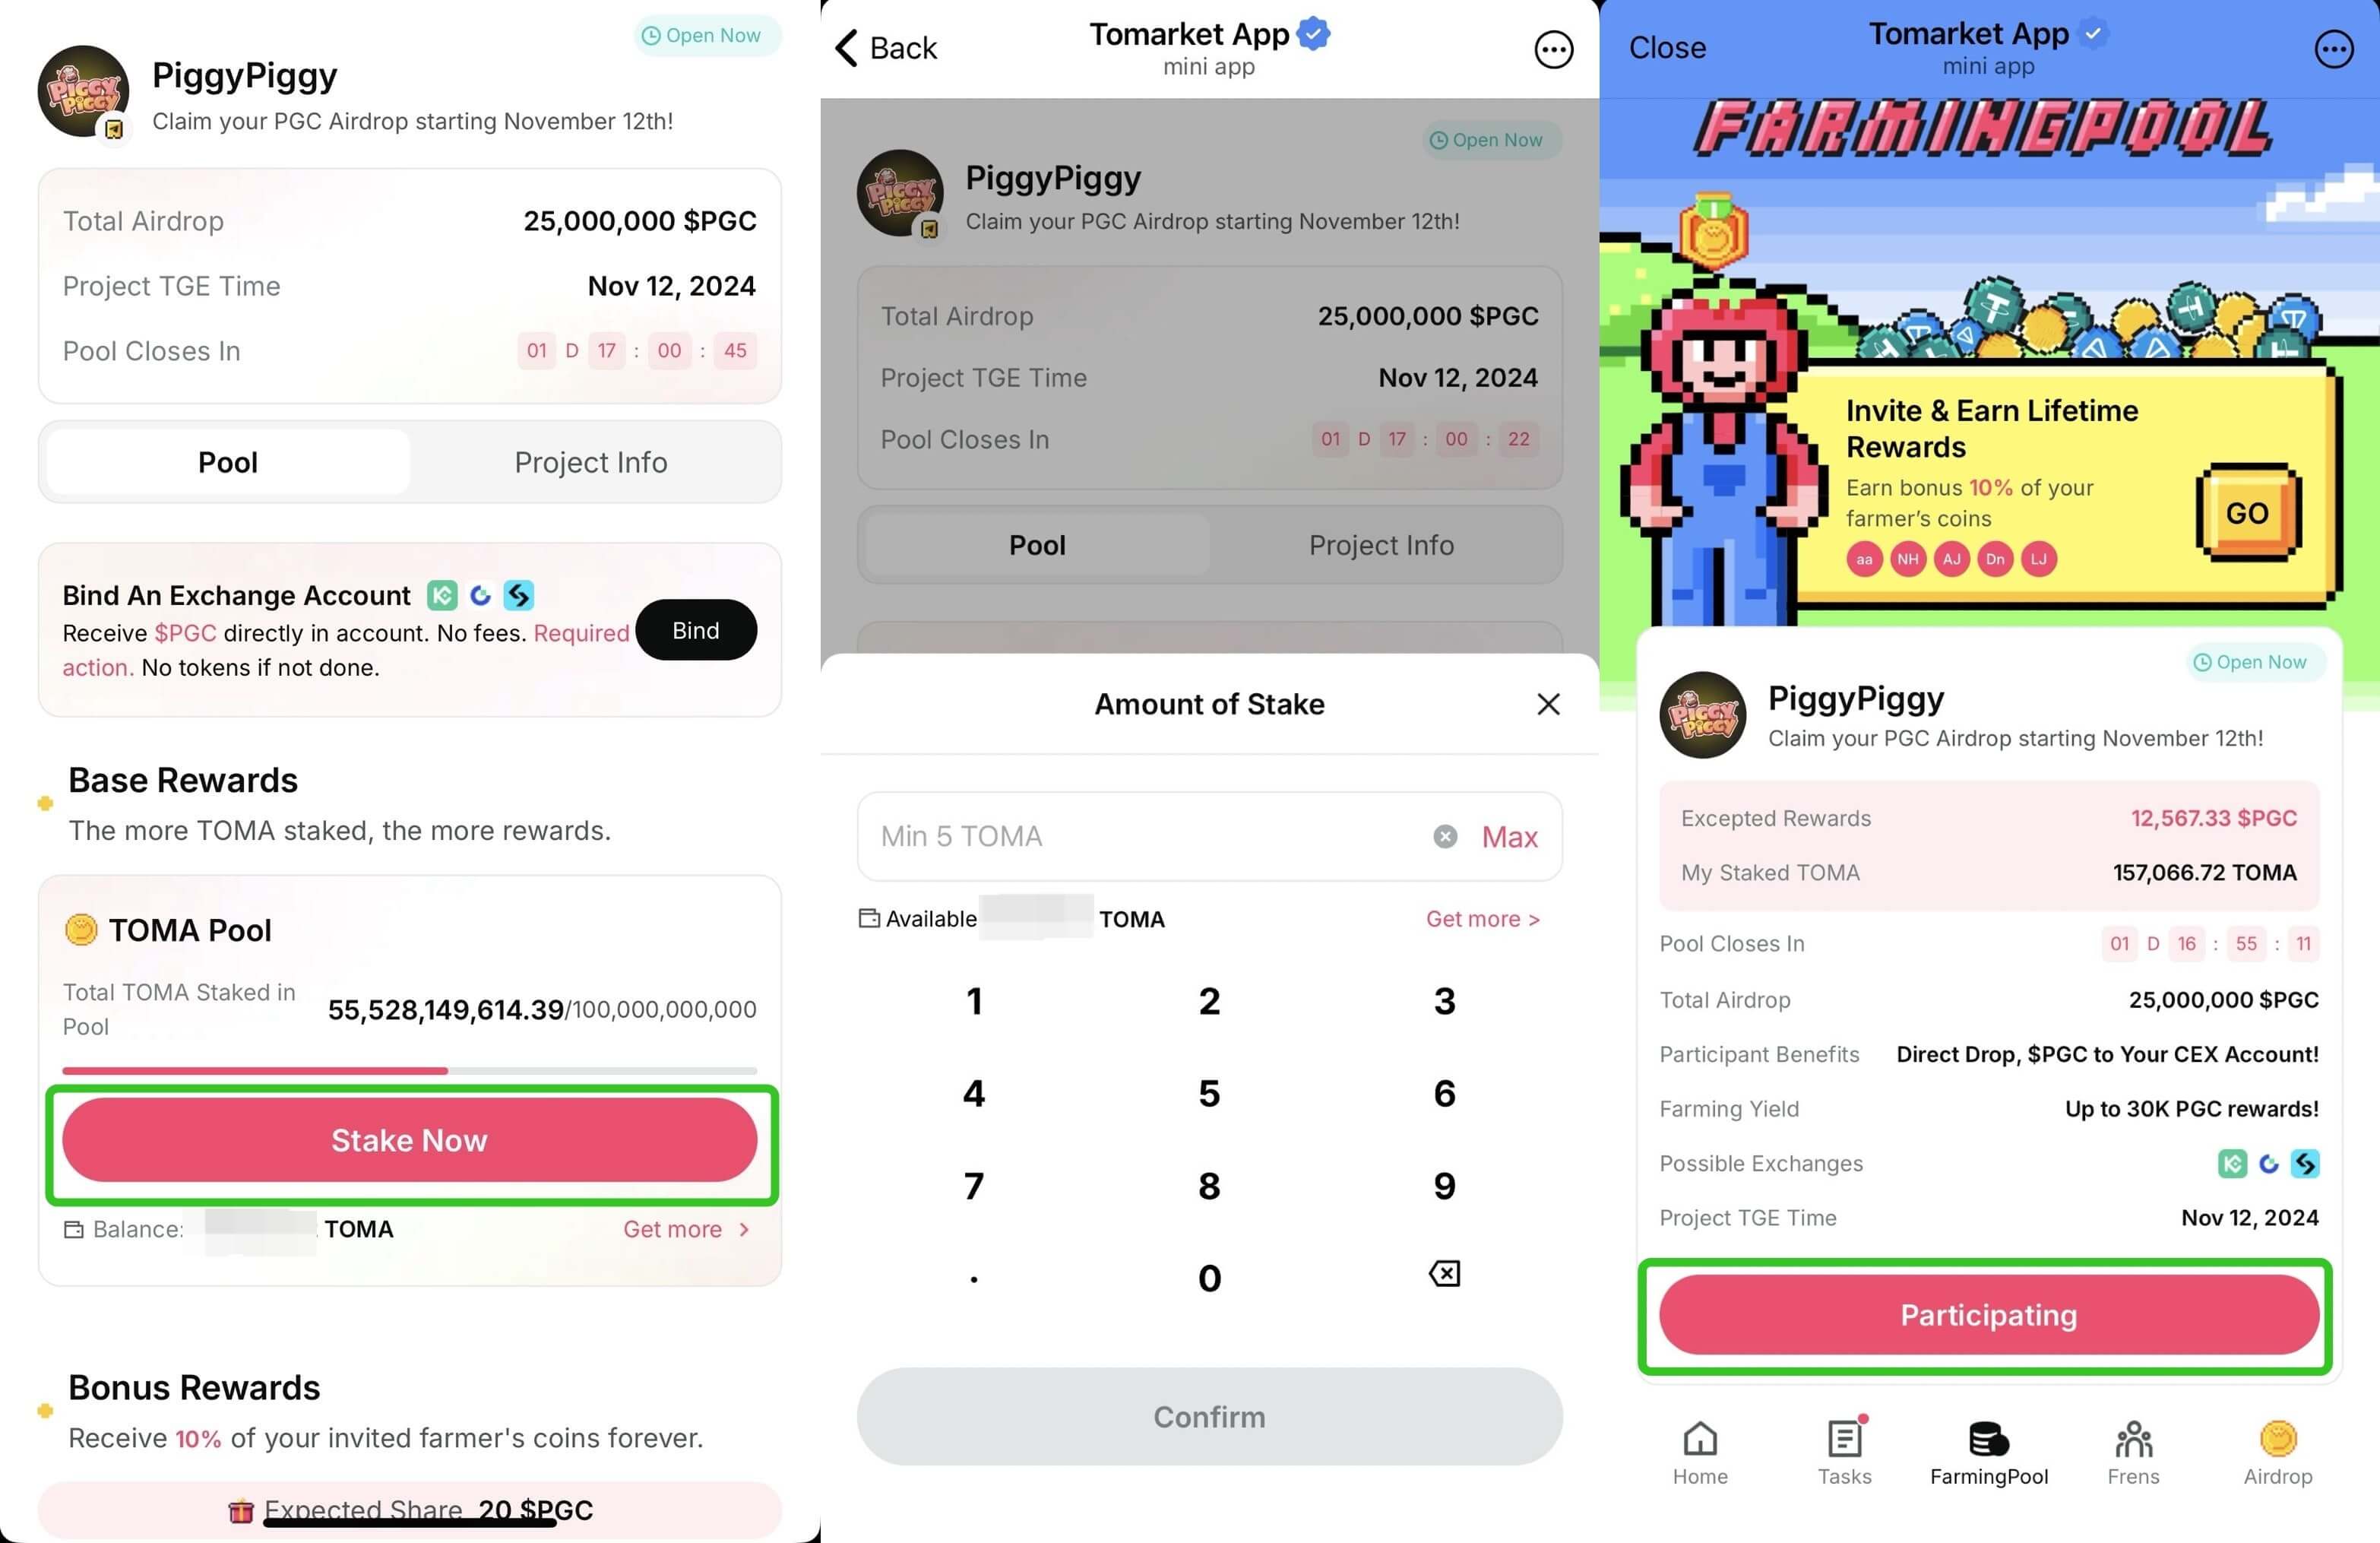The height and width of the screenshot is (1543, 2380).
Task: Click the Participating button
Action: (x=1988, y=1316)
